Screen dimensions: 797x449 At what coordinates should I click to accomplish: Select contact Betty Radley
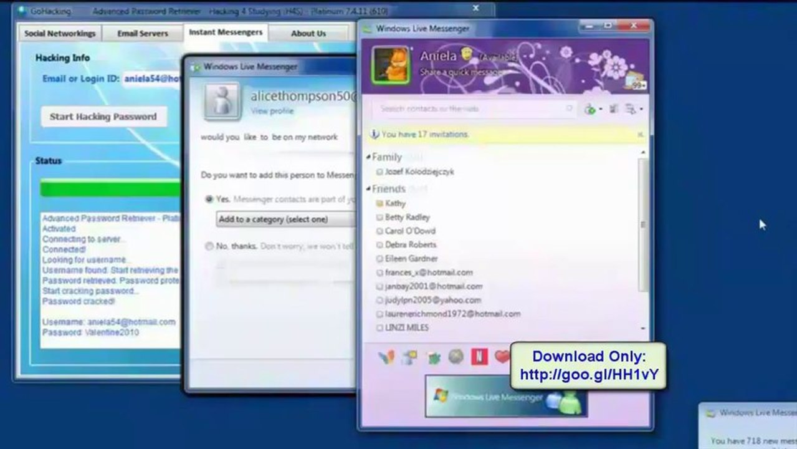(x=407, y=217)
